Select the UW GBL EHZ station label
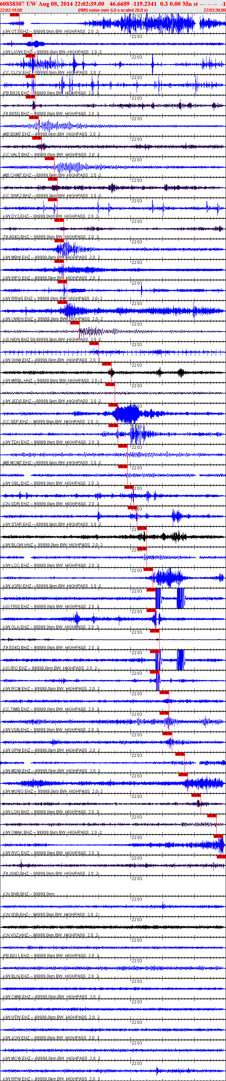The image size is (226, 1081). [51, 483]
